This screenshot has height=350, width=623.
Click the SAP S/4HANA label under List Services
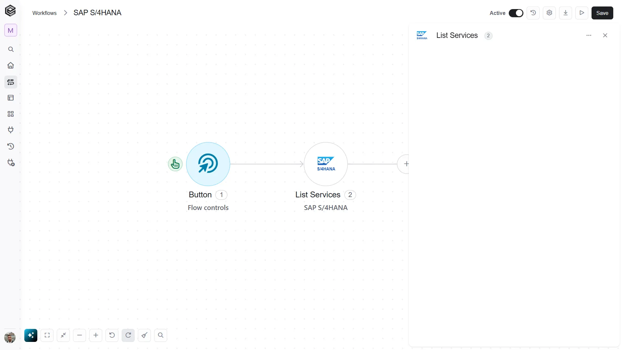coord(326,208)
